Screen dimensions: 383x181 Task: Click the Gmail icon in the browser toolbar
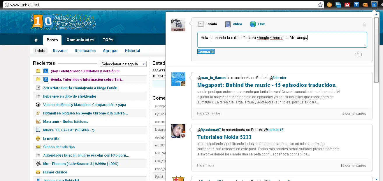347,5
